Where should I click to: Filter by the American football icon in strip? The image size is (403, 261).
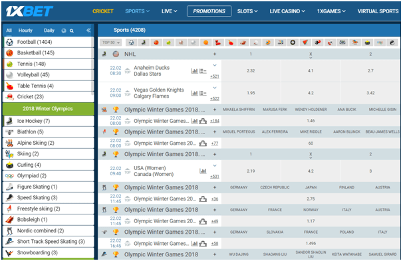pyautogui.click(x=243, y=43)
